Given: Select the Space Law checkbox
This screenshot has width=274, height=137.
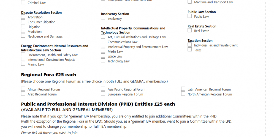Looking at the screenshot, I should [x=103, y=56].
